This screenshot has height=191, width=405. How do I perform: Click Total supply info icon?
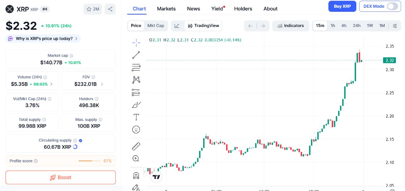click(x=44, y=120)
